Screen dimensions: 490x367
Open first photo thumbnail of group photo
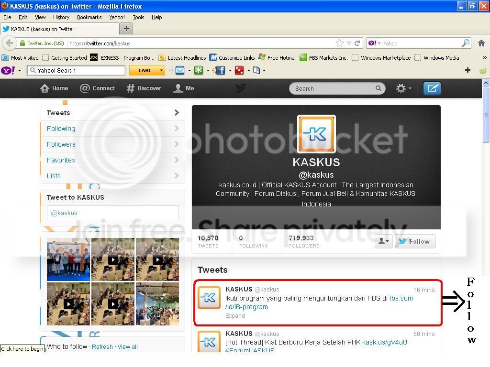pyautogui.click(x=68, y=259)
